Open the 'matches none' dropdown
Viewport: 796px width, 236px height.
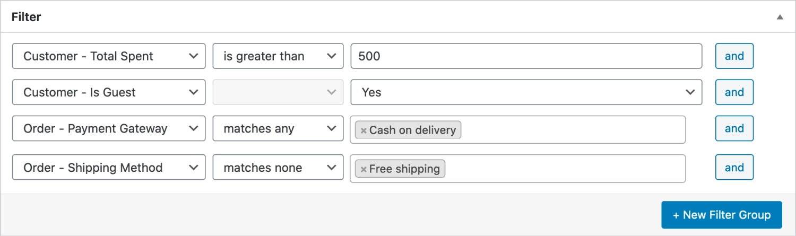(x=278, y=168)
